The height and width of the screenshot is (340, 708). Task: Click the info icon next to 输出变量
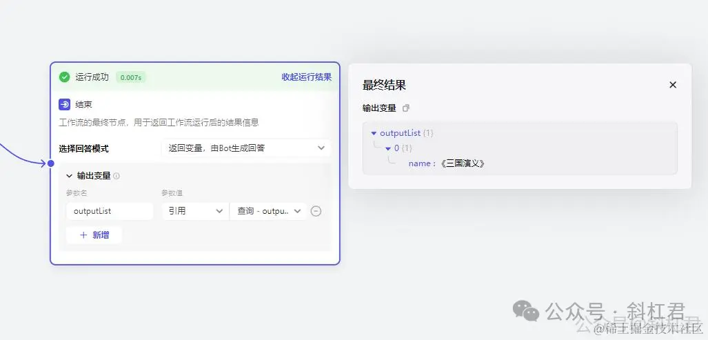coord(117,176)
